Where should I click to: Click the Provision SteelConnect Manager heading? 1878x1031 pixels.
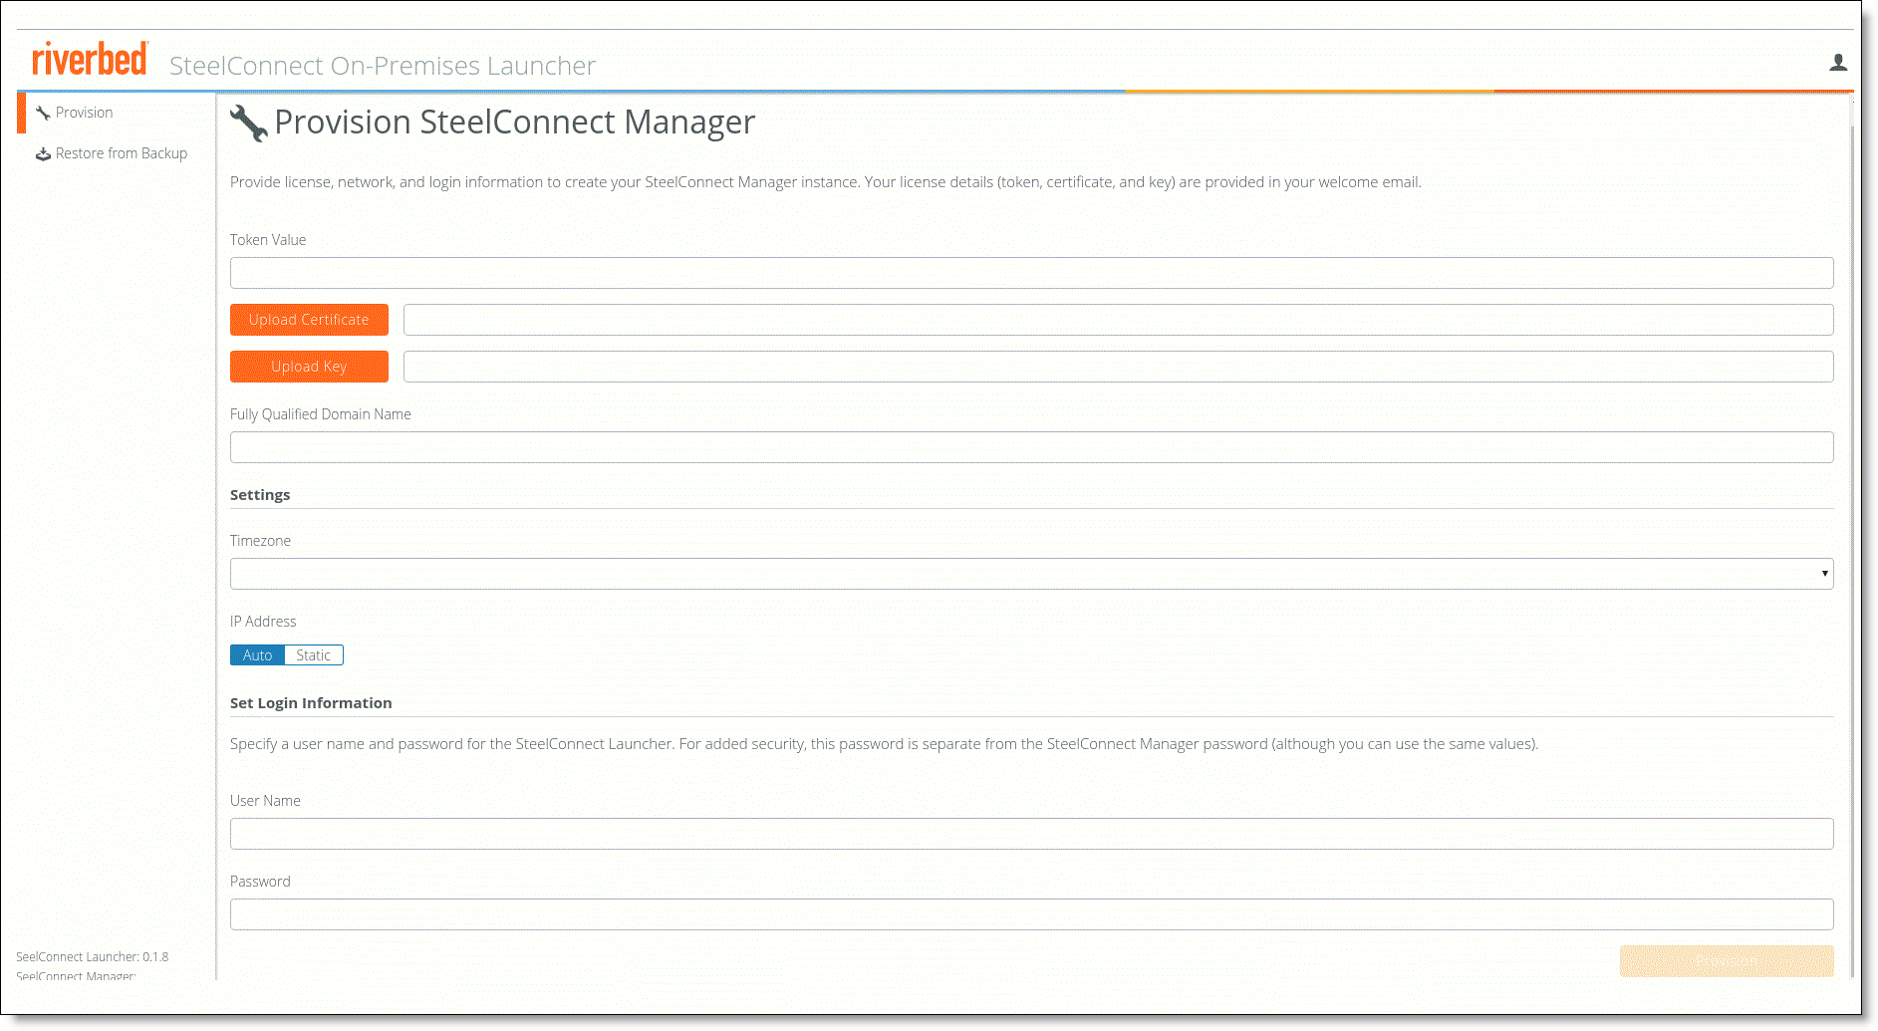pyautogui.click(x=515, y=122)
